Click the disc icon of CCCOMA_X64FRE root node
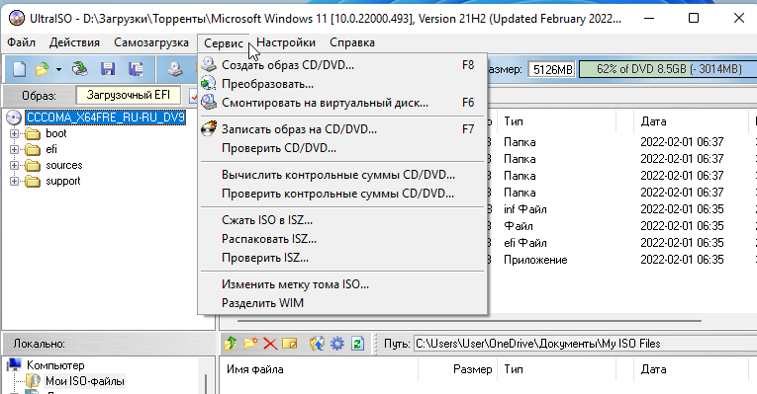This screenshot has width=757, height=394. tap(14, 118)
